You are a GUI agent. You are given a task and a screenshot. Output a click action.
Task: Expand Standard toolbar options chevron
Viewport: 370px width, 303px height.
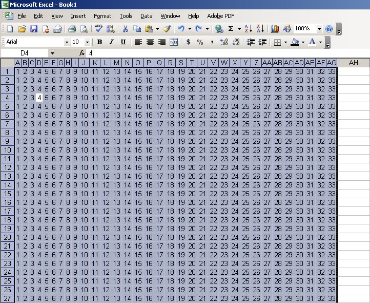[x=339, y=29]
